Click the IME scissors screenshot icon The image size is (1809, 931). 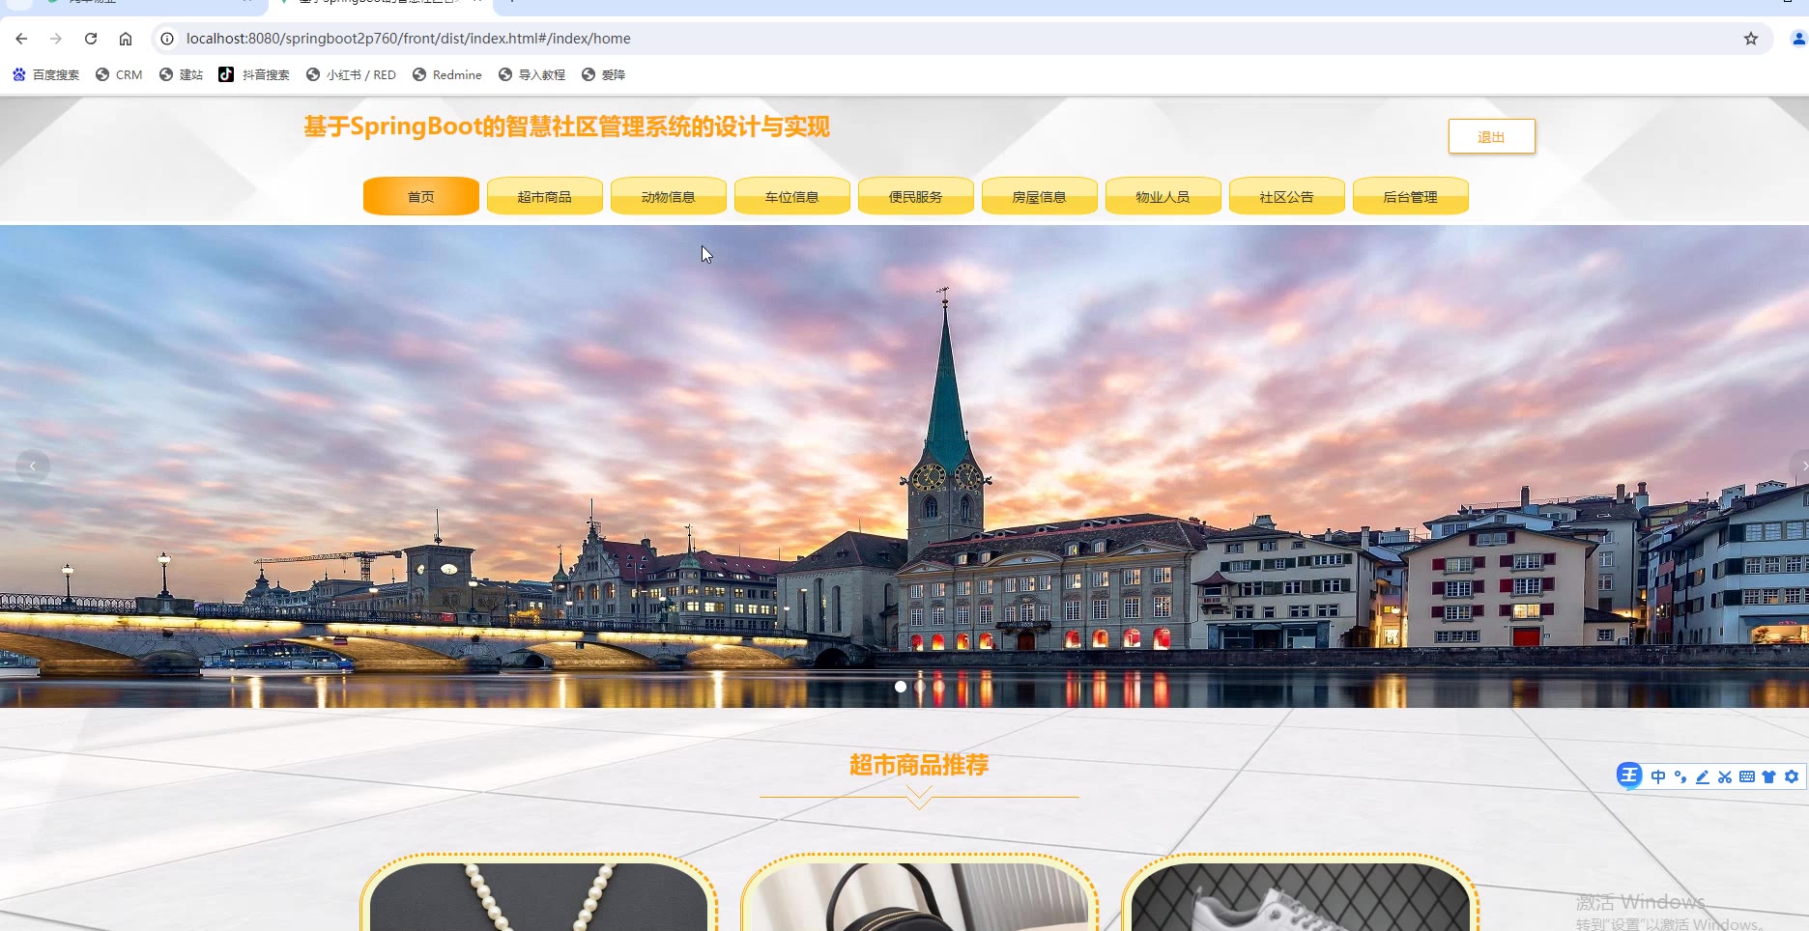(1725, 776)
